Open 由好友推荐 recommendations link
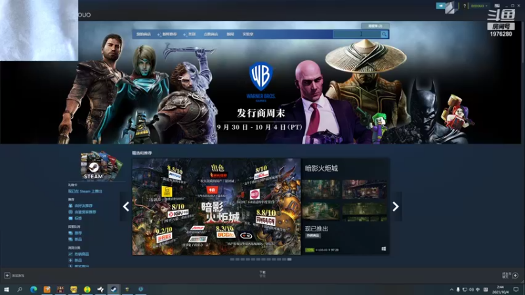The image size is (525, 295). tap(83, 206)
